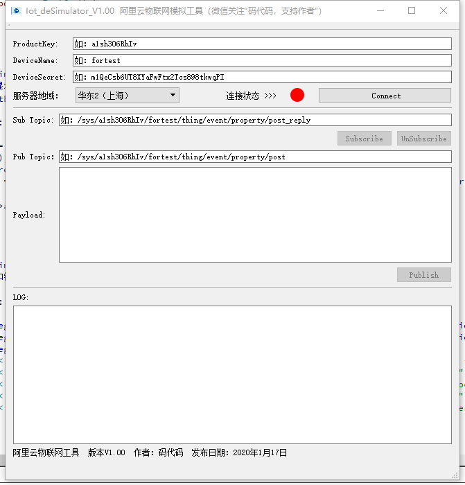The width and height of the screenshot is (465, 485).
Task: Click the red connection status indicator
Action: click(x=297, y=95)
